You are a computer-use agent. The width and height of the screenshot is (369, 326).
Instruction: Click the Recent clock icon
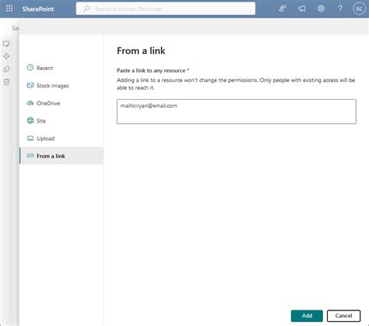(x=30, y=68)
